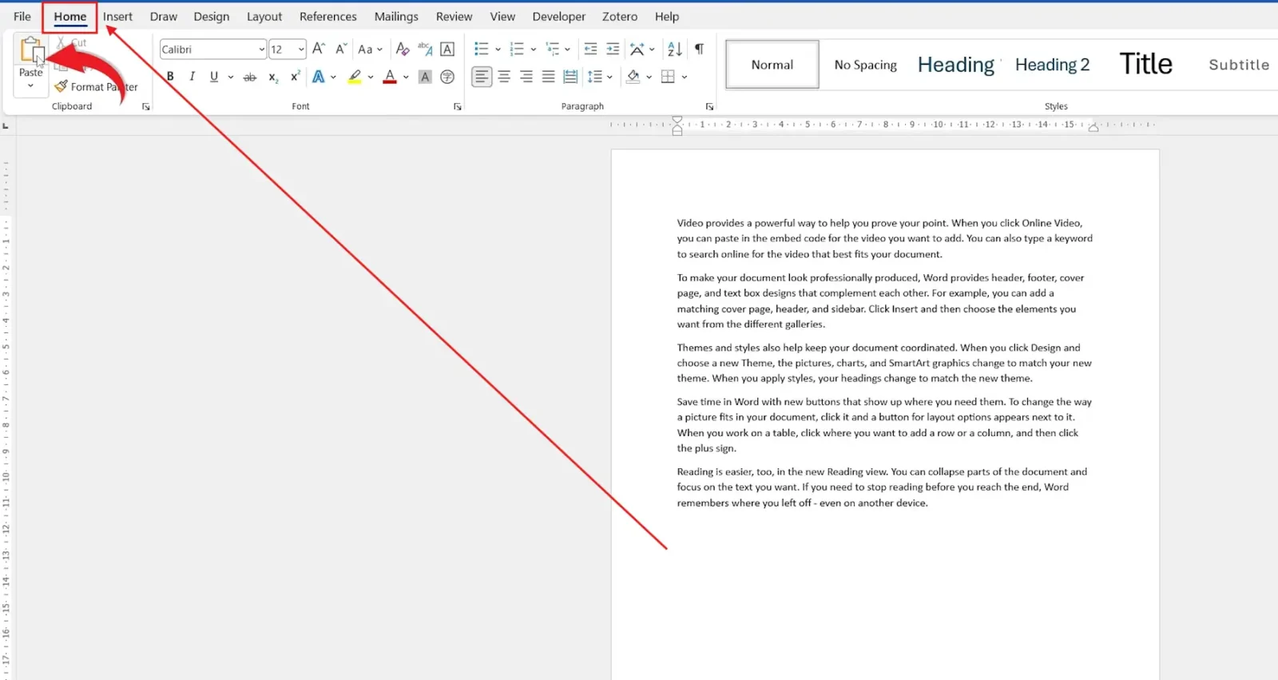Expand the Paste options arrow
The height and width of the screenshot is (680, 1278).
(30, 86)
